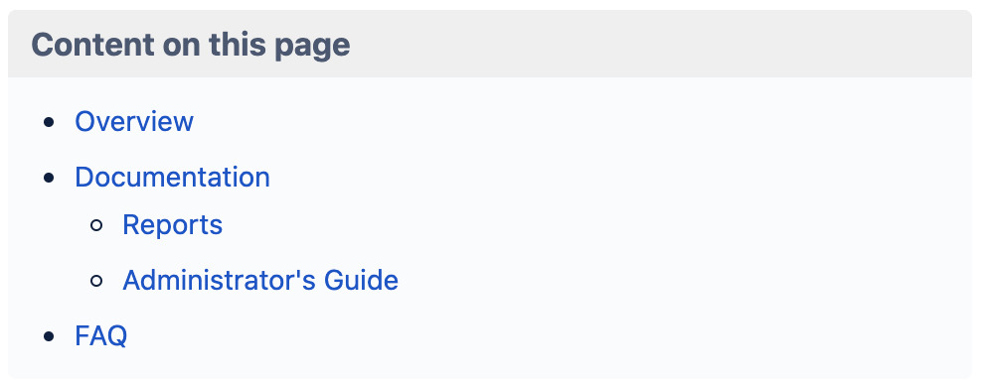The height and width of the screenshot is (381, 986).
Task: Select the first table-of-contents entry, Overview
Action: (x=134, y=121)
